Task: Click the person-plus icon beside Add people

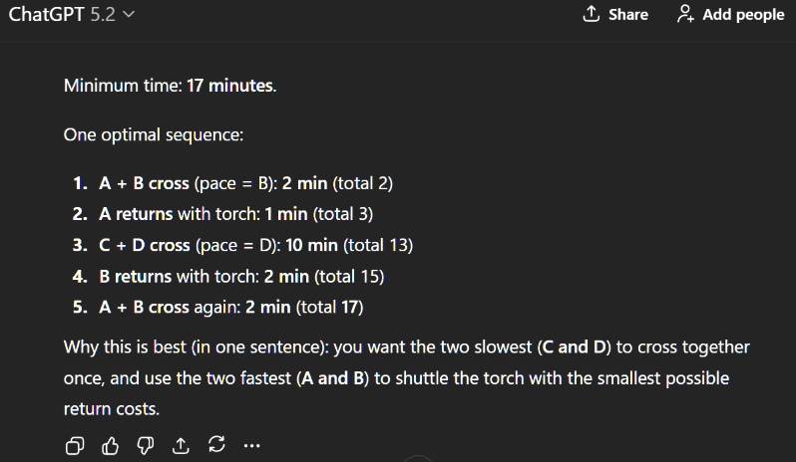Action: click(685, 14)
